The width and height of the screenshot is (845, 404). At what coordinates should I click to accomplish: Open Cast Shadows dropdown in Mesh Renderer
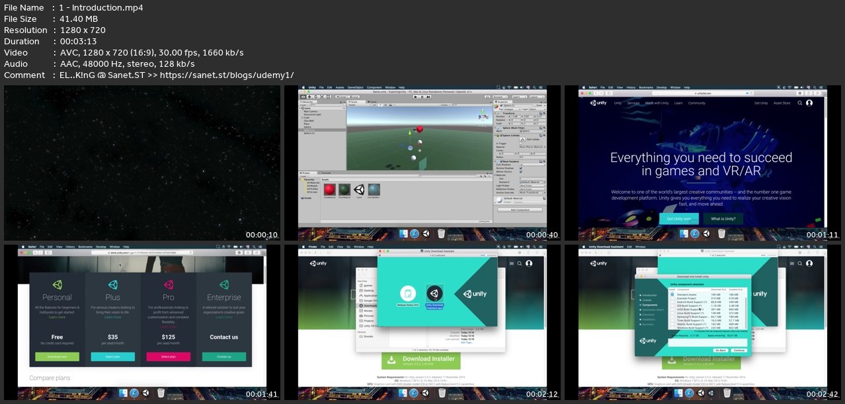tap(532, 165)
